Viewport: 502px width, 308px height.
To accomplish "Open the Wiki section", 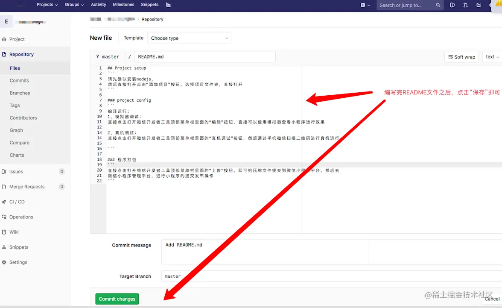I will (14, 232).
